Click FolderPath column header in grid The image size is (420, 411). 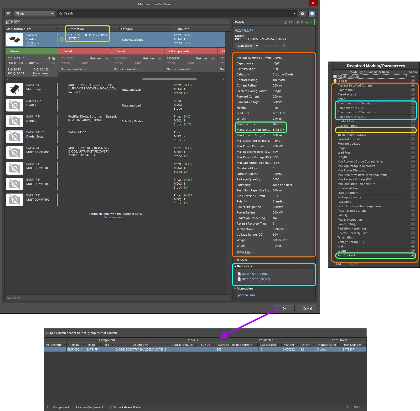pyautogui.click(x=54, y=345)
